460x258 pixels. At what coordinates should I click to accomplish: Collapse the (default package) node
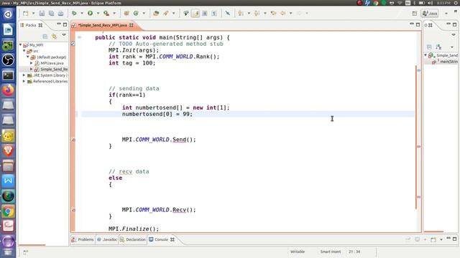28,57
